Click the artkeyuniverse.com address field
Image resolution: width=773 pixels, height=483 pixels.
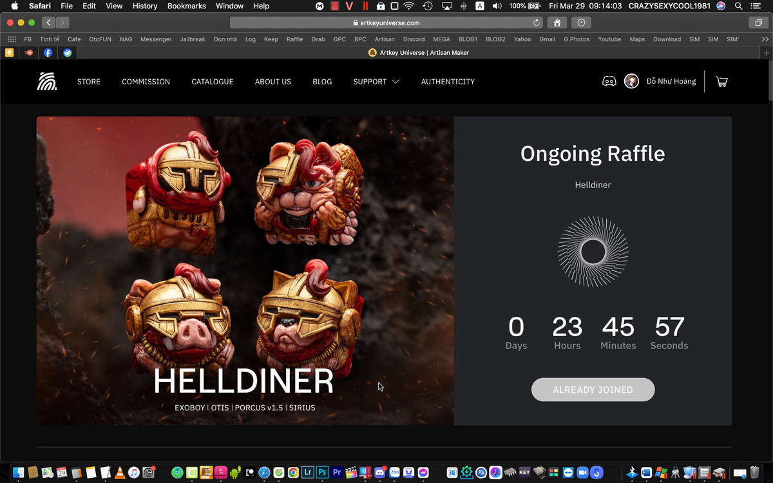pos(386,23)
